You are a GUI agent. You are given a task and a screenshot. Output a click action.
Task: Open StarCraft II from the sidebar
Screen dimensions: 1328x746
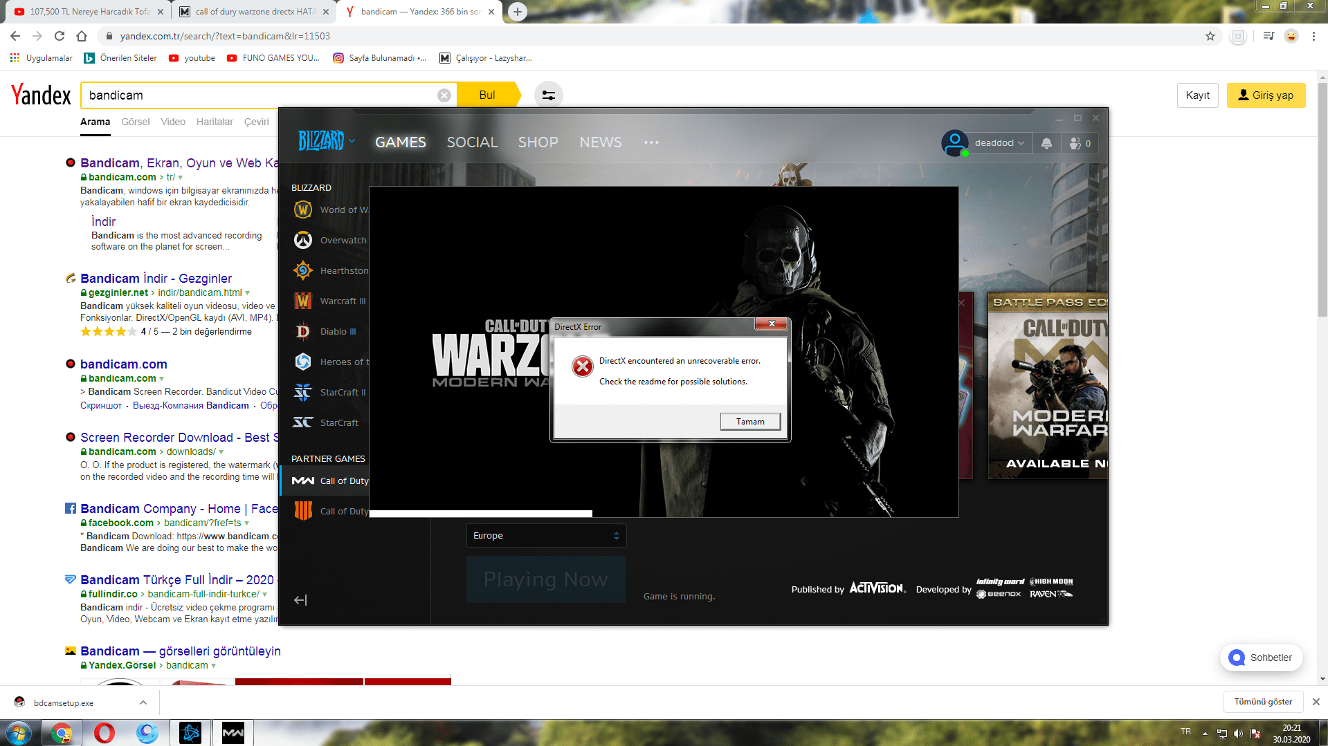329,392
